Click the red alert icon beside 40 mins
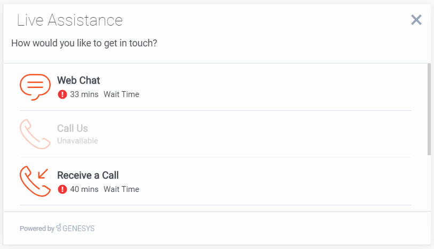Image resolution: width=434 pixels, height=249 pixels. tap(62, 189)
